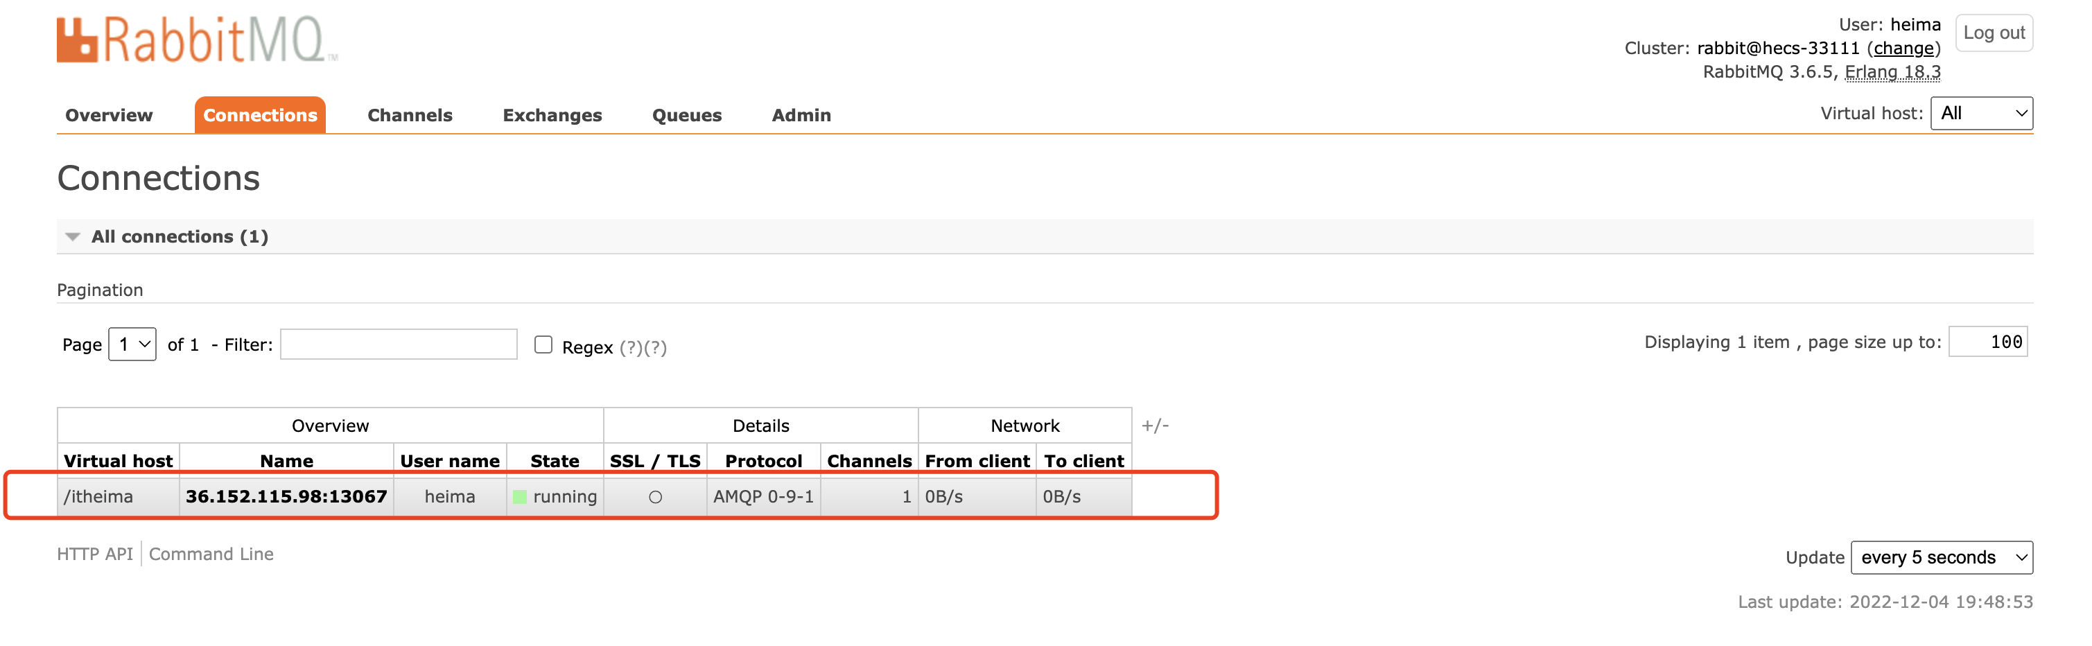Click the +/- column toggle
This screenshot has width=2092, height=646.
[x=1155, y=426]
